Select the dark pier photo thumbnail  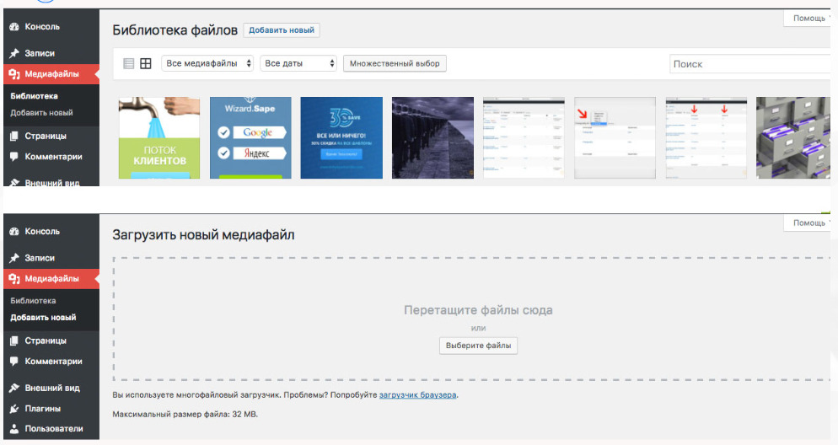[x=432, y=138]
